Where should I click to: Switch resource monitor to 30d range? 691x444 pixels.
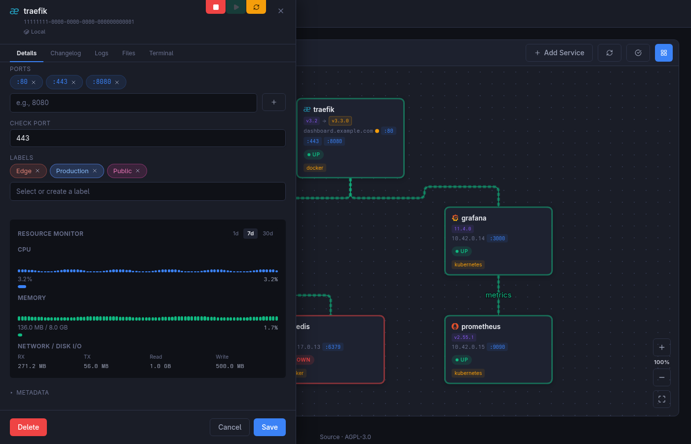(x=268, y=233)
